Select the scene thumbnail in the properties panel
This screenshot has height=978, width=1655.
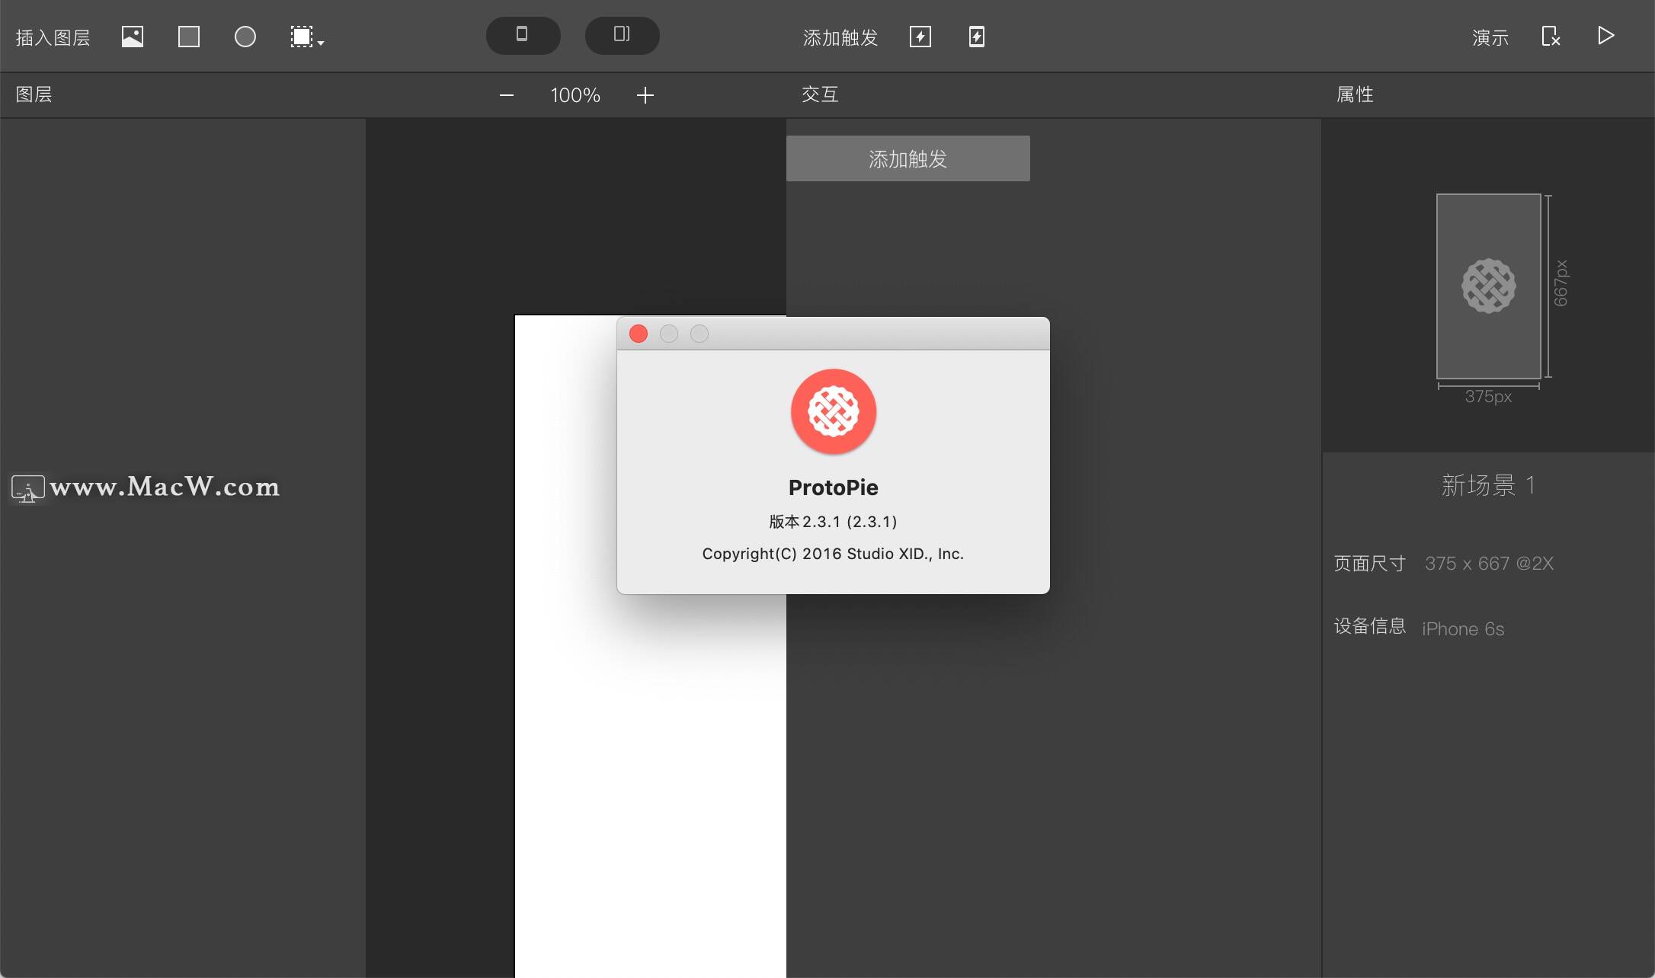(1489, 286)
